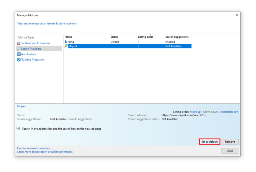Select the Mojeek row name
This screenshot has width=256, height=172.
pyautogui.click(x=73, y=46)
